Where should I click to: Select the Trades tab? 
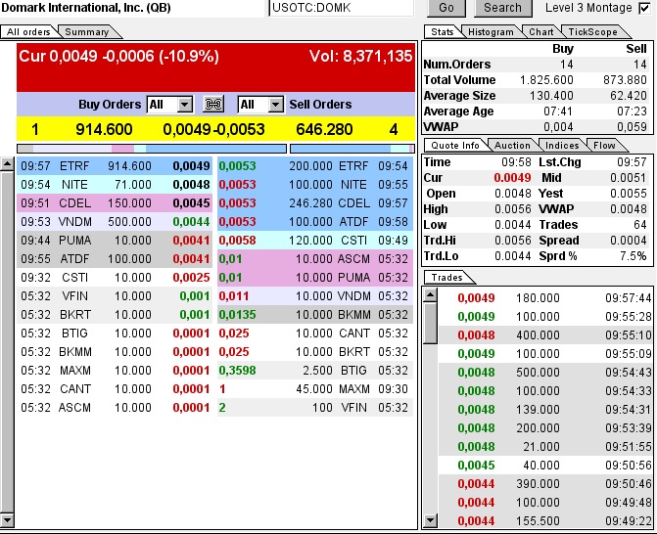point(447,278)
